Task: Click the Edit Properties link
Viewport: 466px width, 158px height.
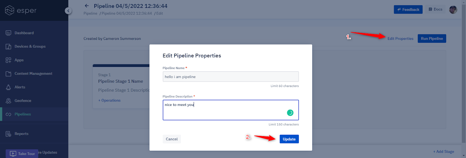Action: 400,38
